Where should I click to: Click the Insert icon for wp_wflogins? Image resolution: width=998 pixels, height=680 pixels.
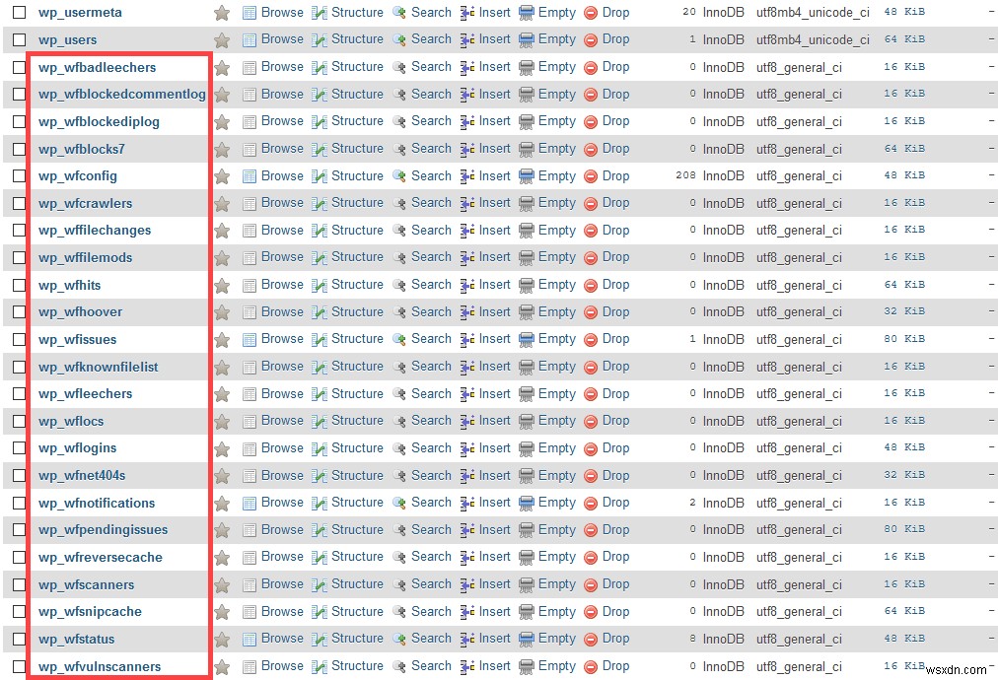[467, 447]
